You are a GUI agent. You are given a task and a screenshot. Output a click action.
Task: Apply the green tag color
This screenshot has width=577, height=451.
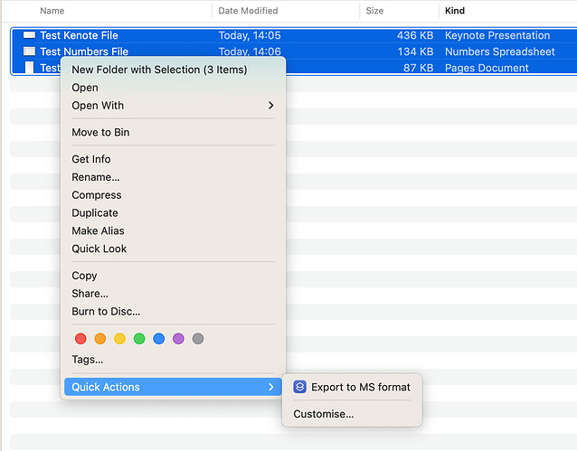(x=139, y=338)
